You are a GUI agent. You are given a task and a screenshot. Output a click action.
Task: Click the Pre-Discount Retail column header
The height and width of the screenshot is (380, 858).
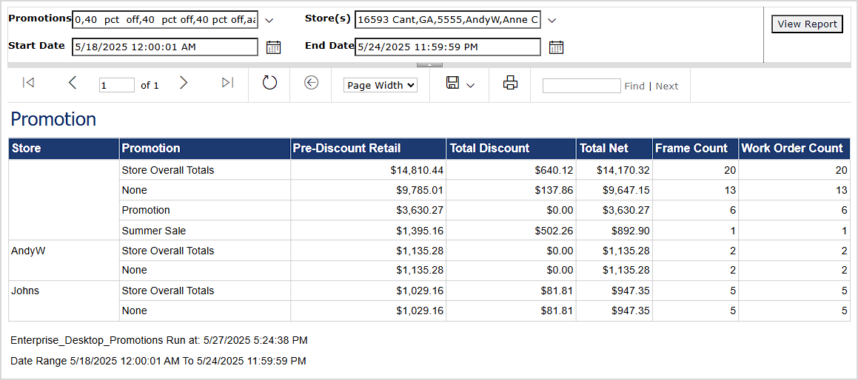[368, 148]
